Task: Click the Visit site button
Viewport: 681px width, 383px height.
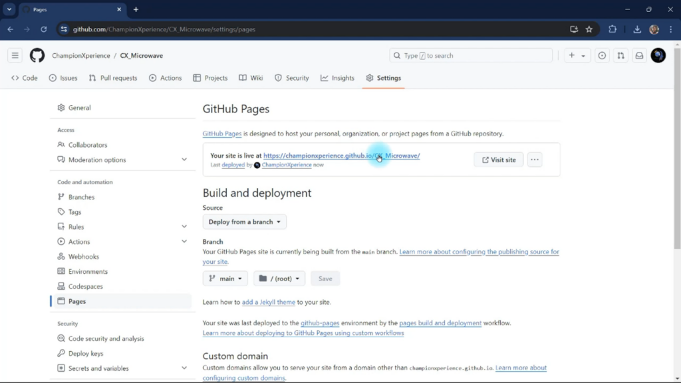Action: pos(499,160)
